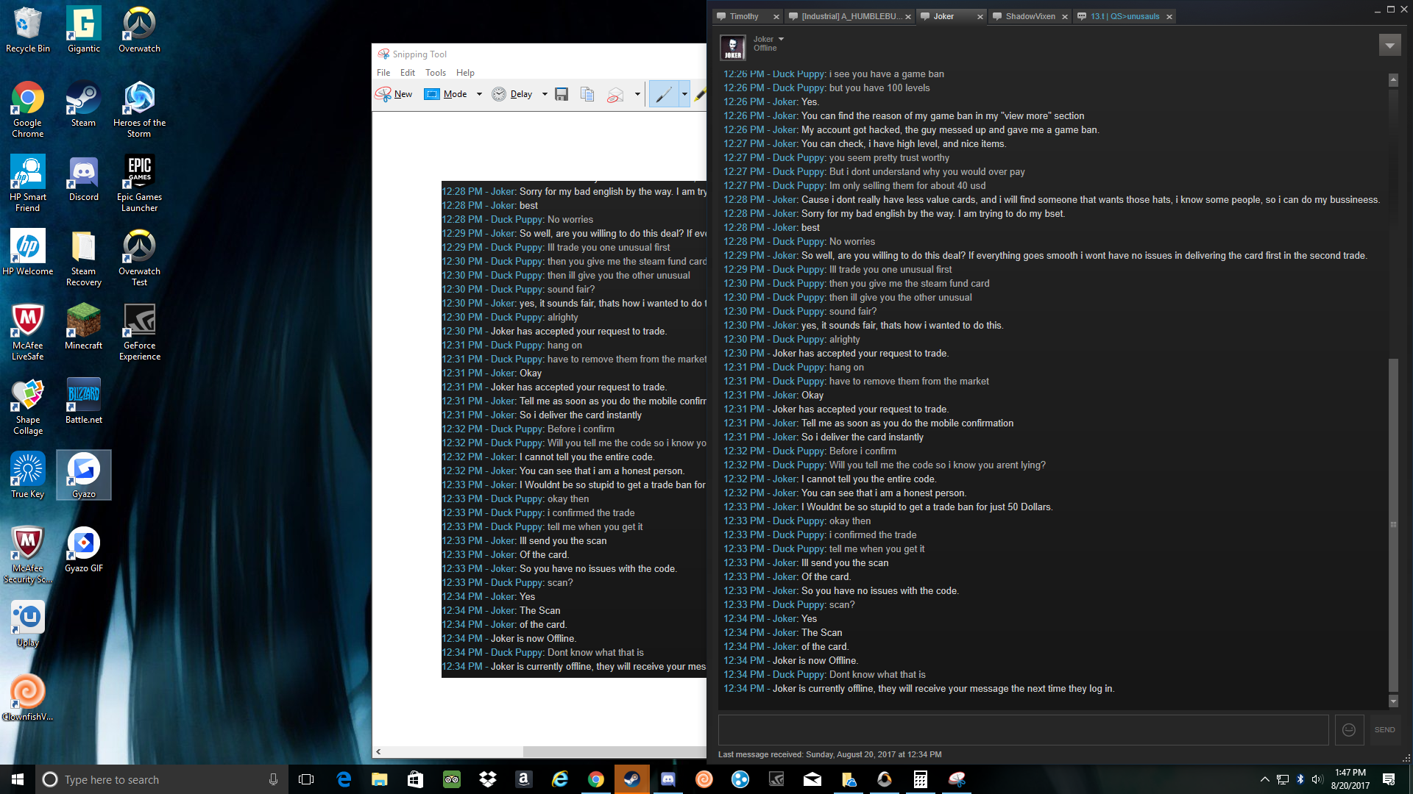Click the chat message input field

click(1023, 729)
